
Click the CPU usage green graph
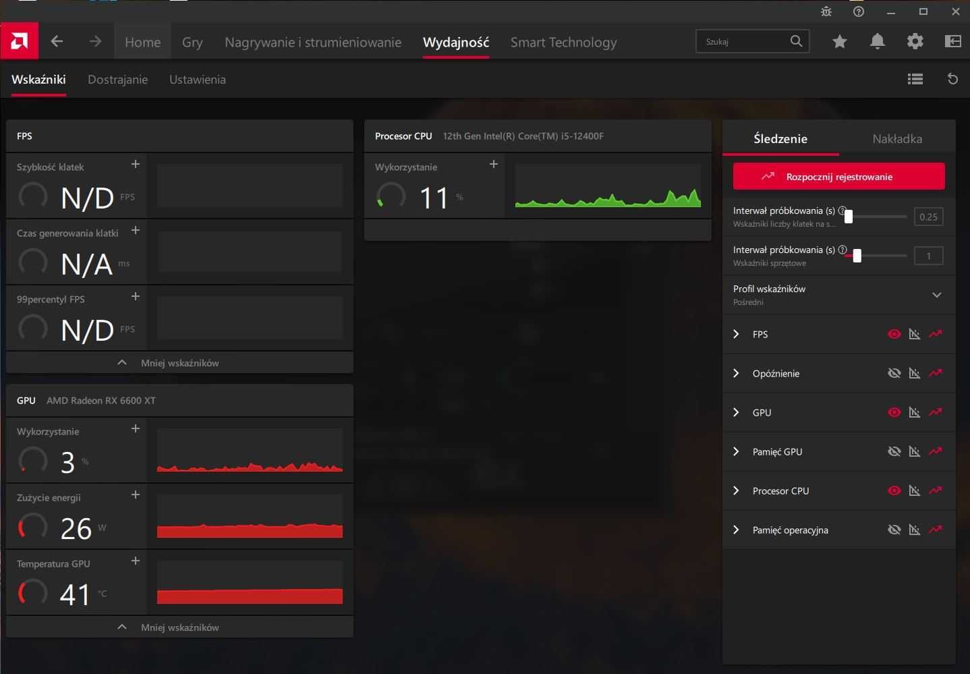608,186
